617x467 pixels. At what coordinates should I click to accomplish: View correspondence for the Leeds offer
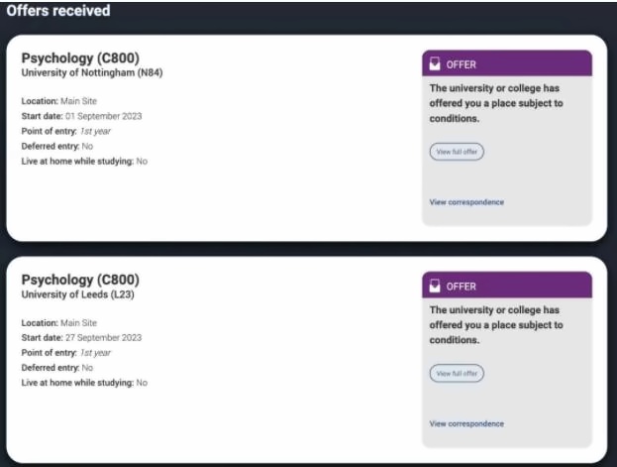click(x=466, y=423)
